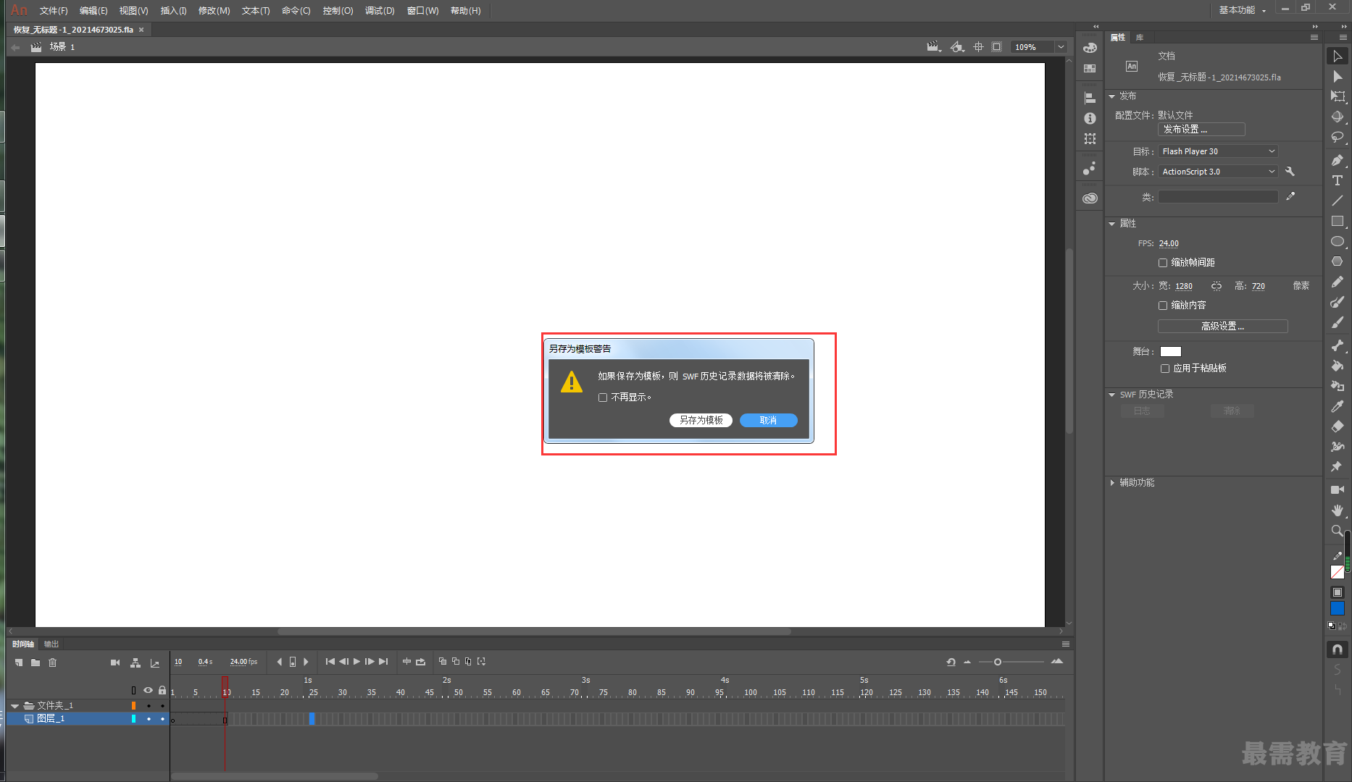Collapse the SWF 历史记录 section
This screenshot has height=782, width=1352.
pos(1112,395)
